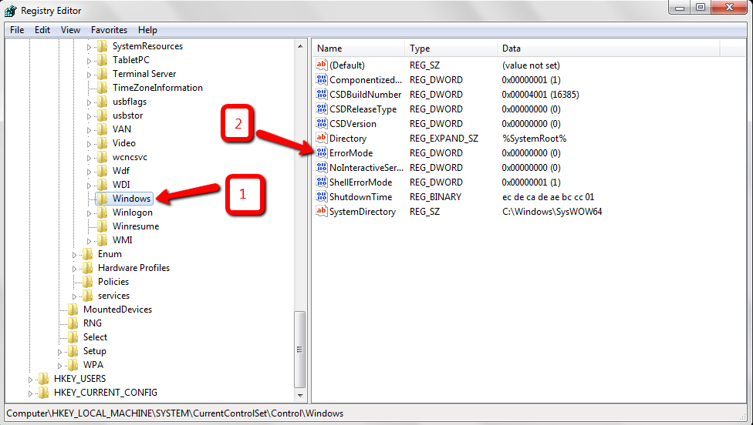Click the CSDVersion DWORD icon
This screenshot has width=753, height=425.
[321, 124]
